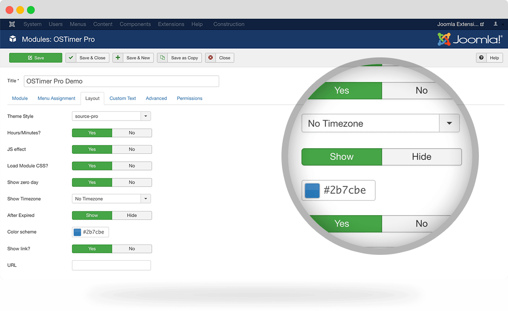Switch to the Custom Text tab
The image size is (508, 311).
(123, 98)
